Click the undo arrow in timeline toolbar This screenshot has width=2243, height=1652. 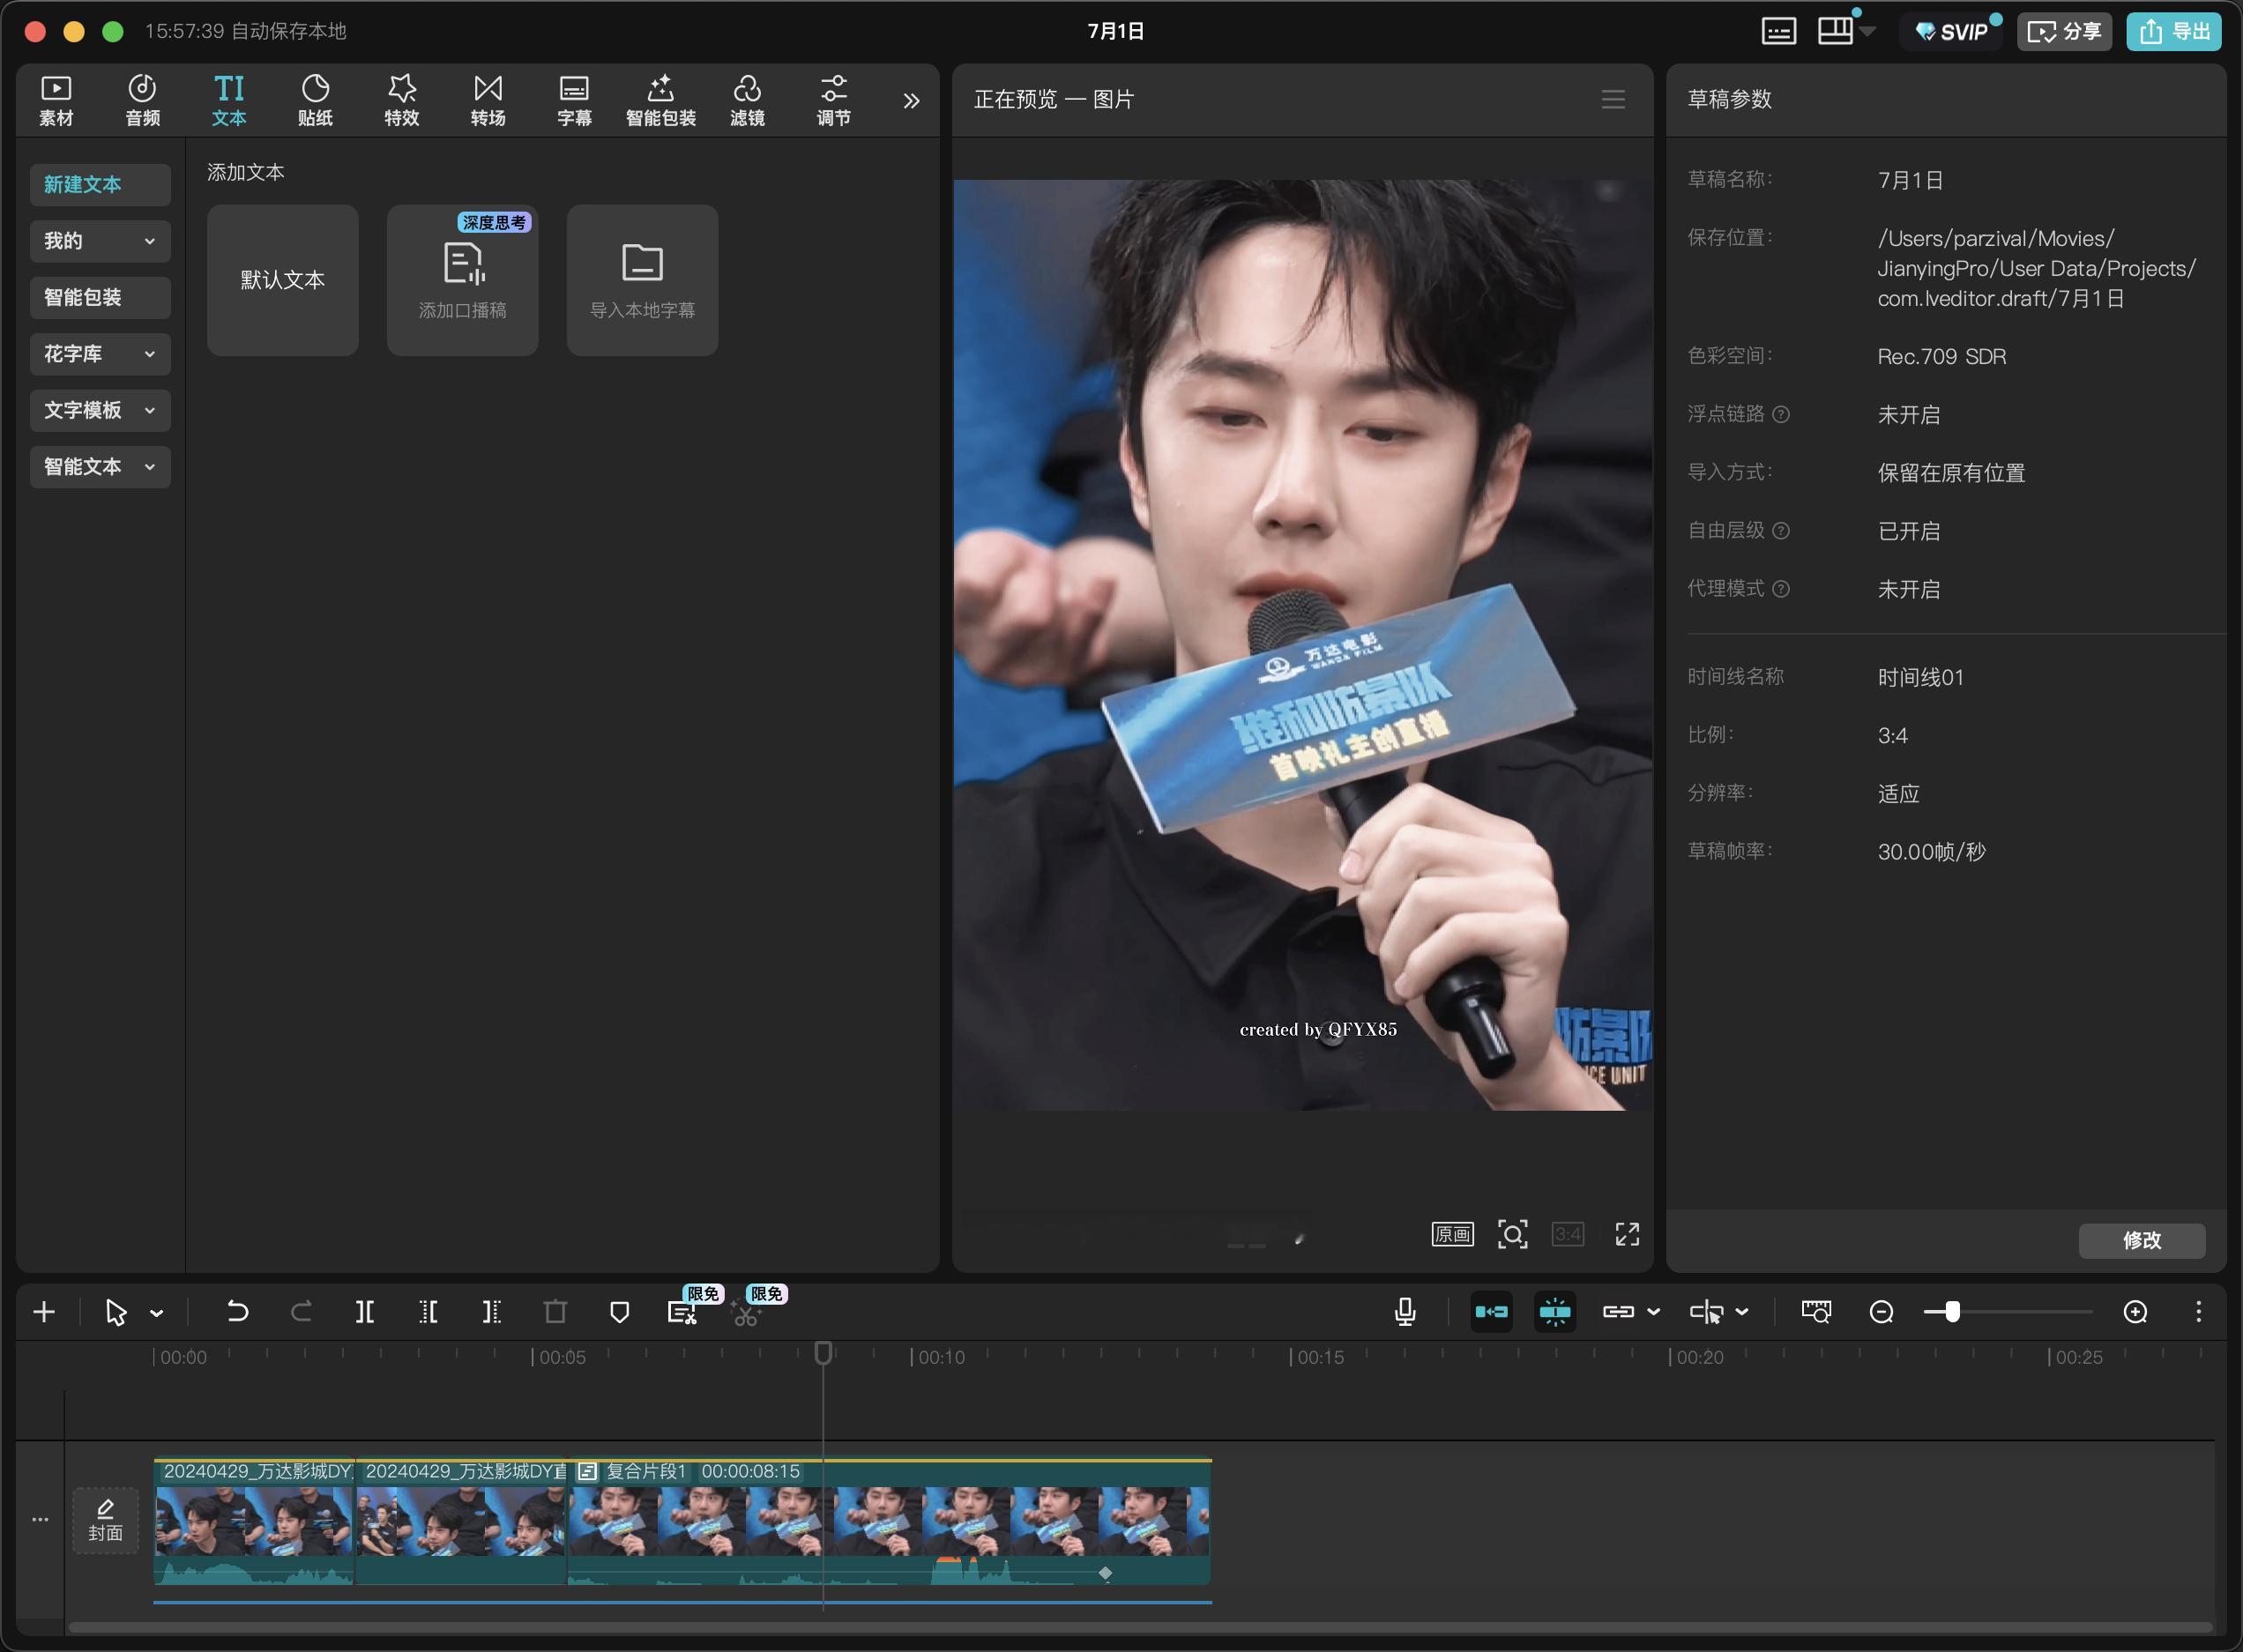tap(237, 1311)
